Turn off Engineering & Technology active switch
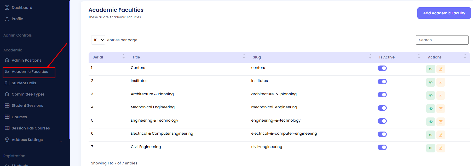 point(382,121)
